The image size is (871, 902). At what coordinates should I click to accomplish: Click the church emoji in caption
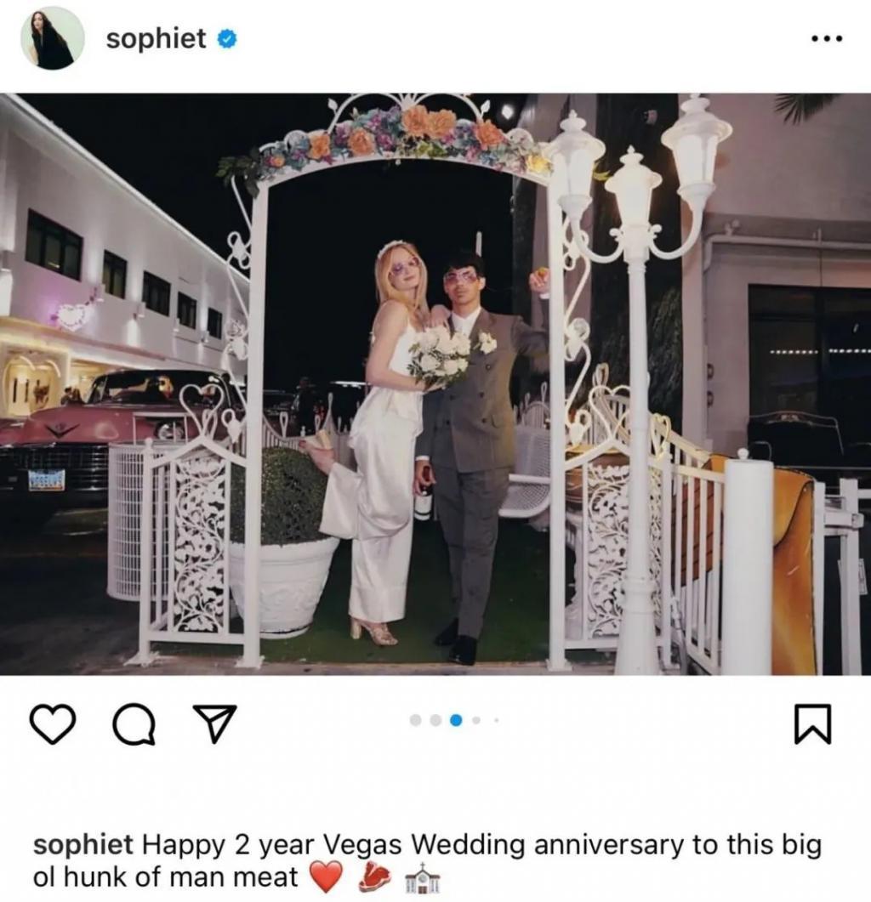423,878
